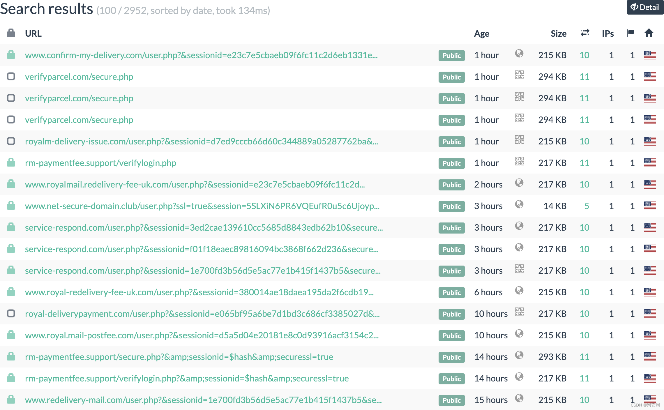664x410 pixels.
Task: Click the Age column header
Action: (x=481, y=34)
